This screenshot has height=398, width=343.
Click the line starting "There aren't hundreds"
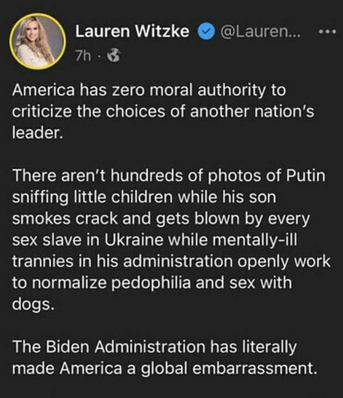pyautogui.click(x=169, y=176)
